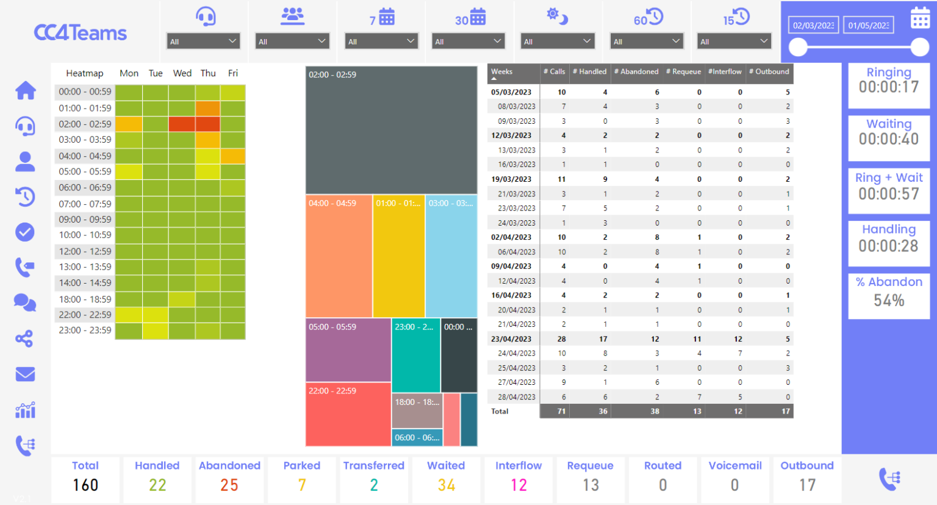Open the chat conversations icon
Screen dimensions: 937x505
pyautogui.click(x=24, y=303)
